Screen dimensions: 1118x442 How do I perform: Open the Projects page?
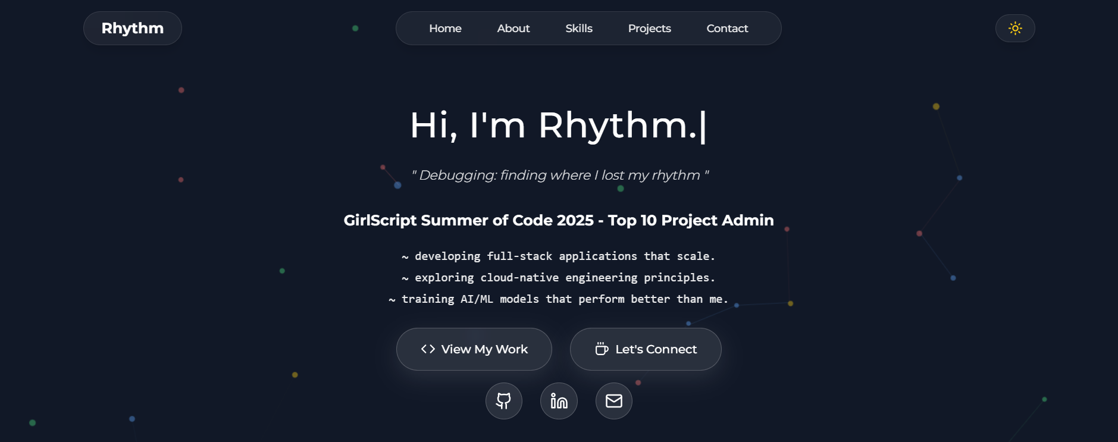[x=649, y=28]
